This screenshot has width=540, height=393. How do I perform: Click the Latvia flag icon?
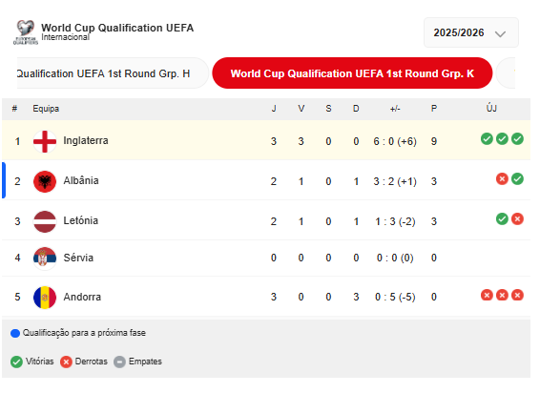pos(45,221)
